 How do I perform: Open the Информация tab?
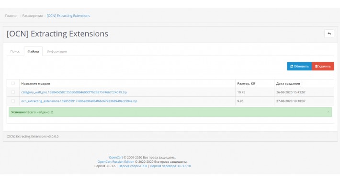57,51
